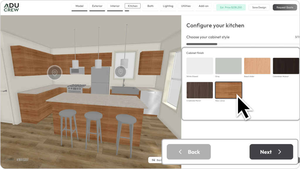Image resolution: width=300 pixels, height=169 pixels.
Task: Click Next to continue to next step
Action: (271, 152)
